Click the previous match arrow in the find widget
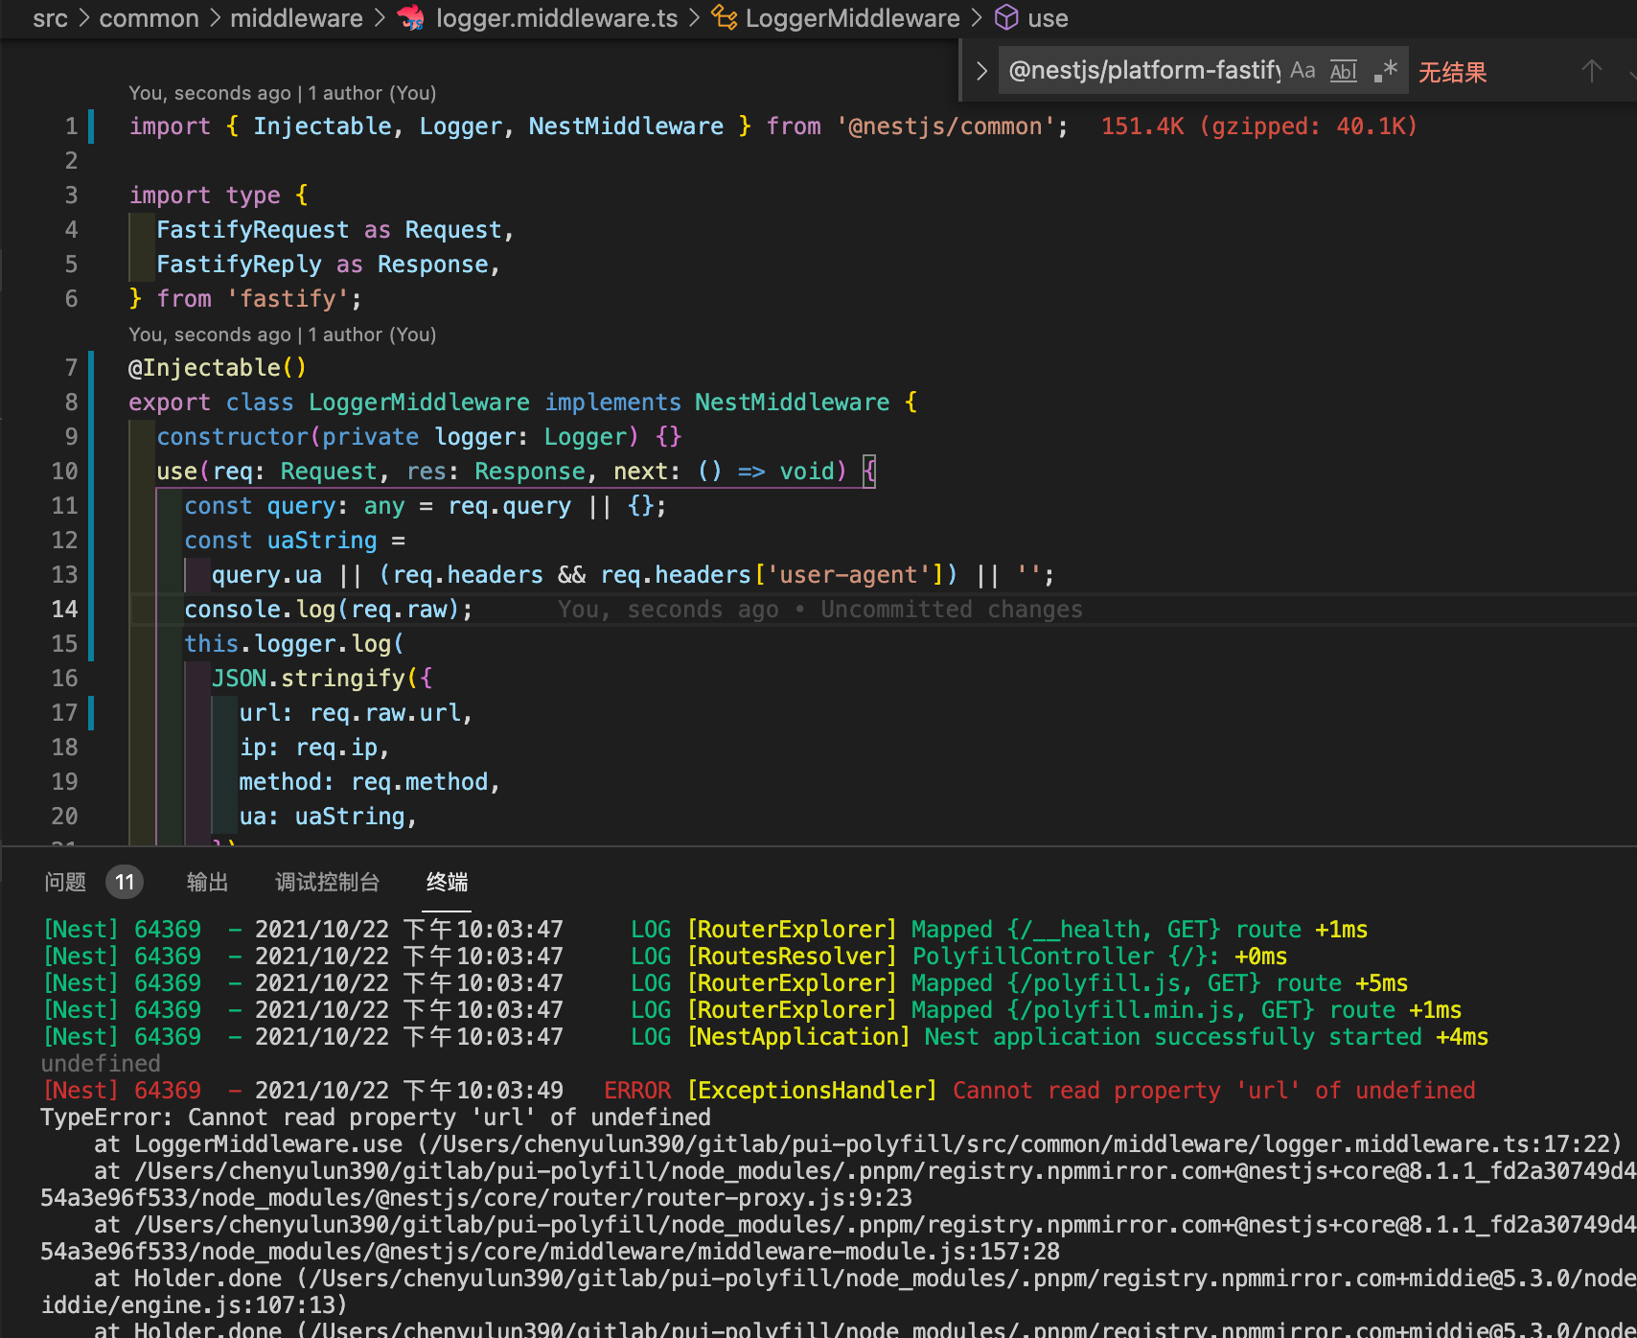This screenshot has height=1338, width=1637. 1591,70
